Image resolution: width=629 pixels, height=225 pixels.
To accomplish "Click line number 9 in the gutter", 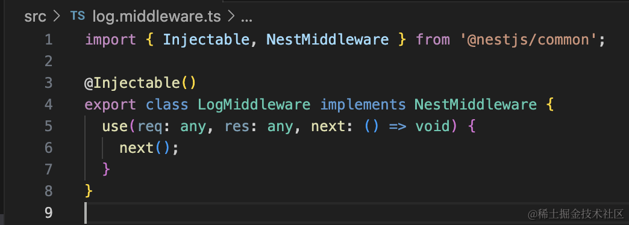I will point(49,212).
